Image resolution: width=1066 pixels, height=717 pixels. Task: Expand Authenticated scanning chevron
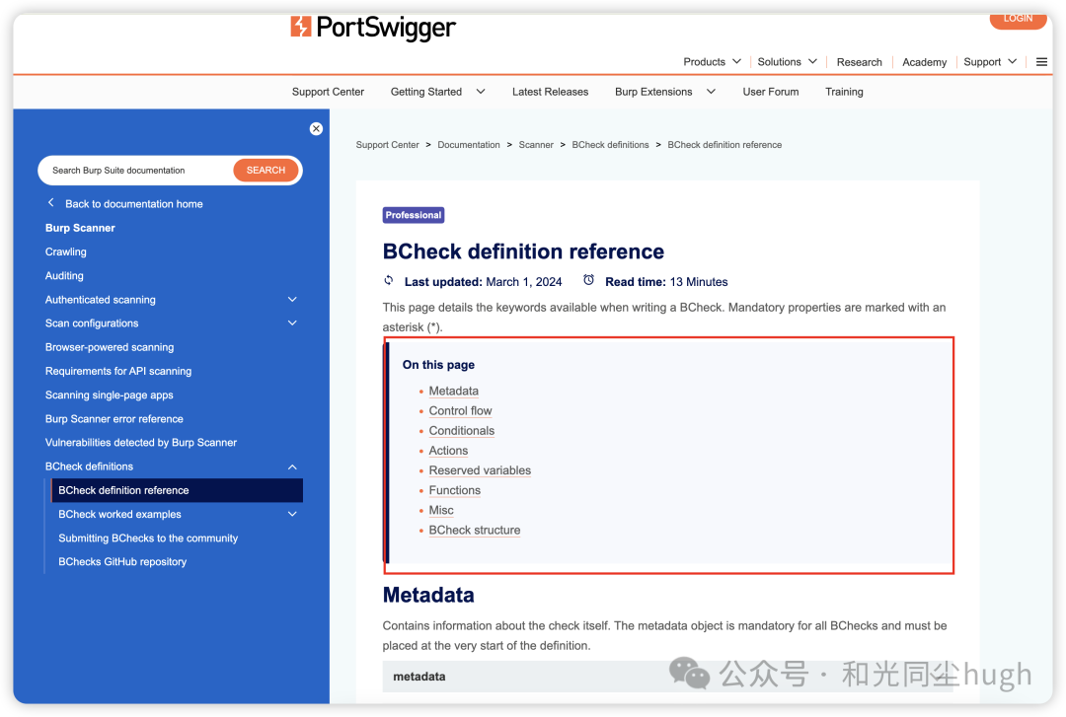292,299
